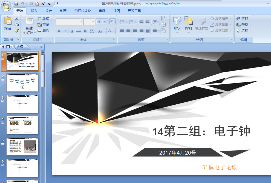Image resolution: width=271 pixels, height=183 pixels.
Task: Copy selection with the copy icon
Action: click(17, 25)
